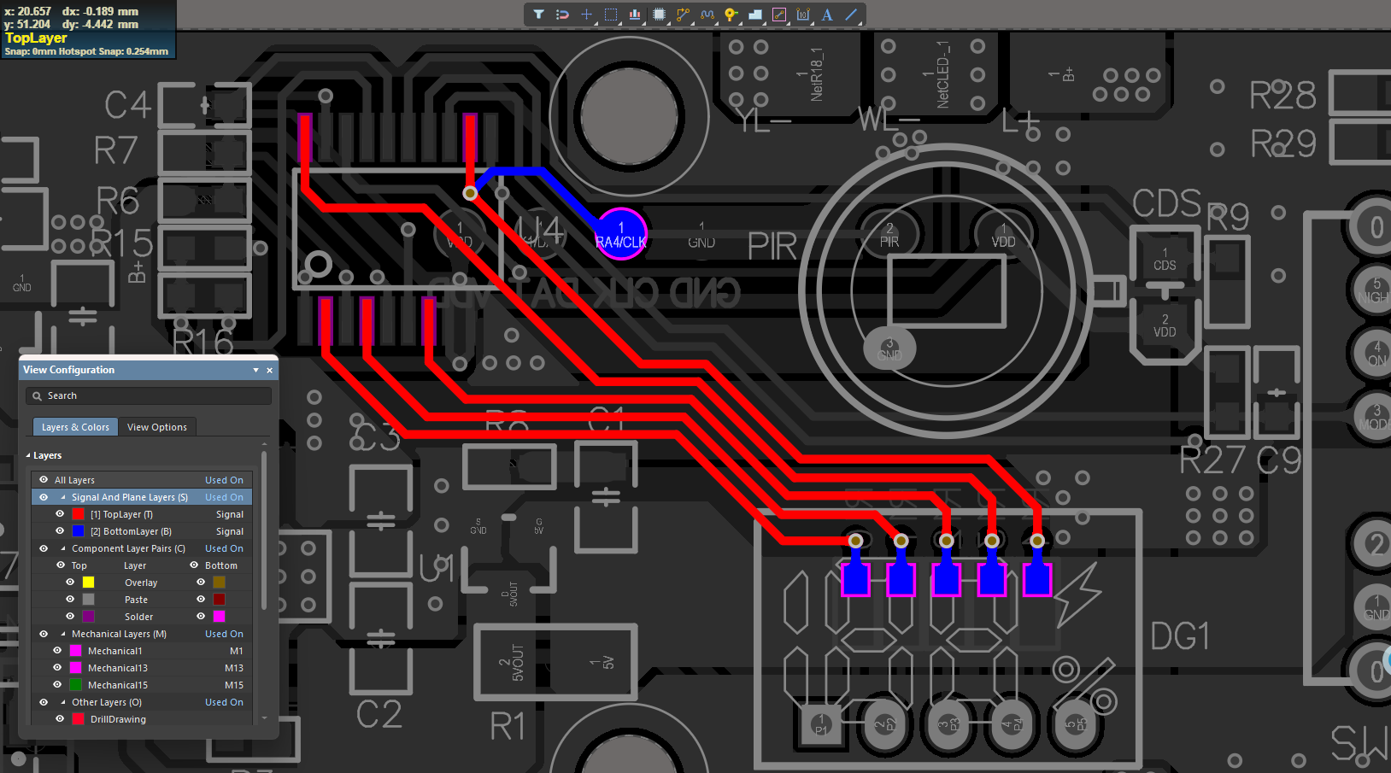Open Used On dropdown for Component Layer Pairs
This screenshot has width=1391, height=773.
click(x=224, y=548)
